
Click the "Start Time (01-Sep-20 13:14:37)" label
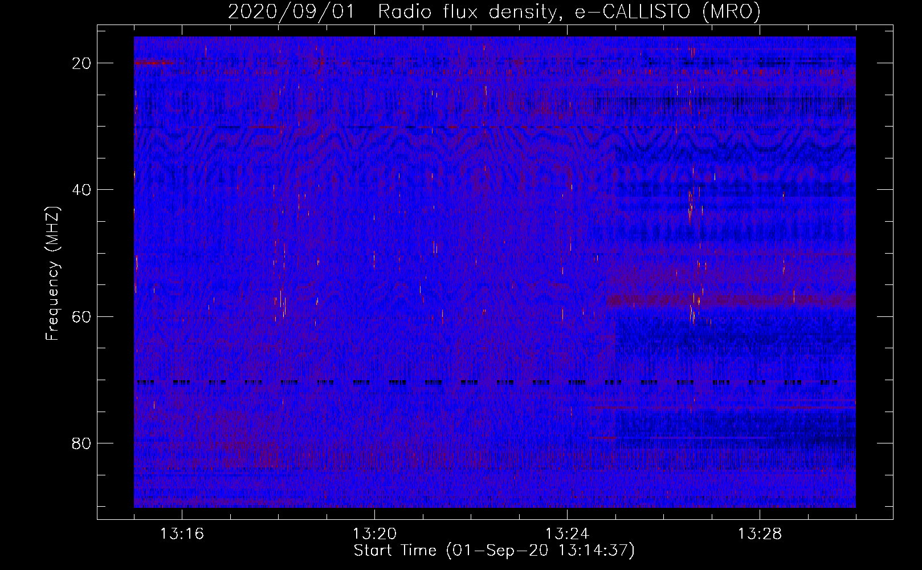(x=494, y=551)
